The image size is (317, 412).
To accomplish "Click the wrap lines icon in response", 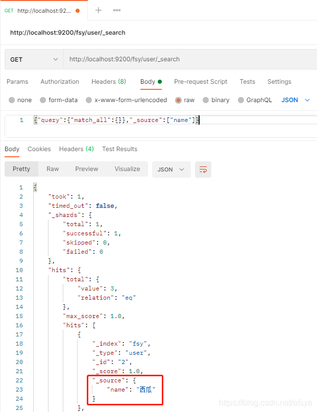I will [203, 169].
